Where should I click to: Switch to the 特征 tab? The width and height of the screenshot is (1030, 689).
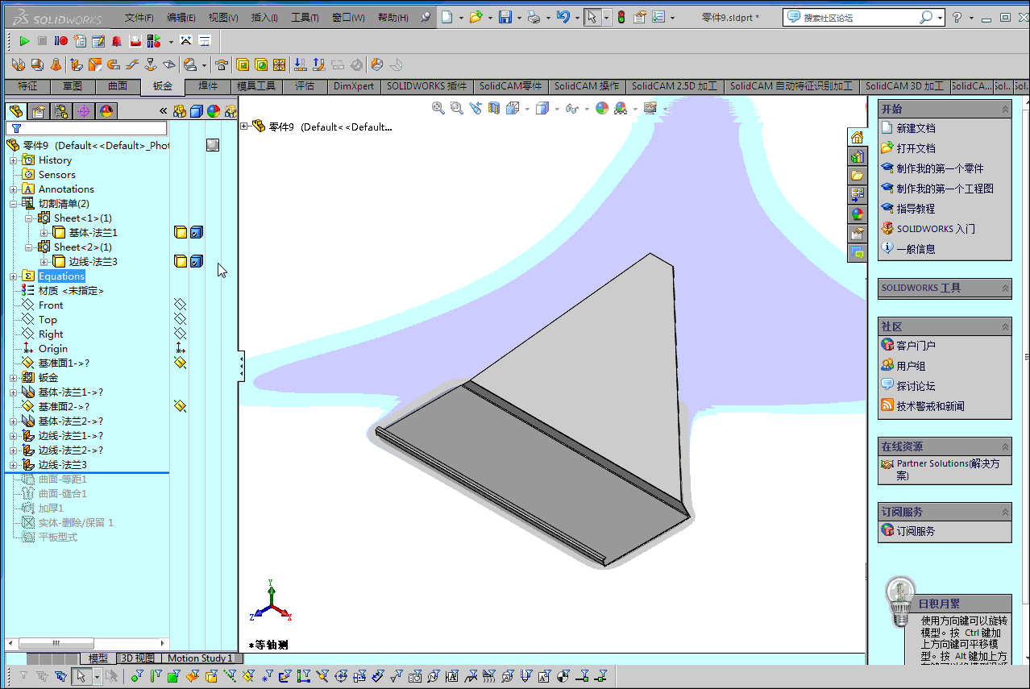coord(27,85)
